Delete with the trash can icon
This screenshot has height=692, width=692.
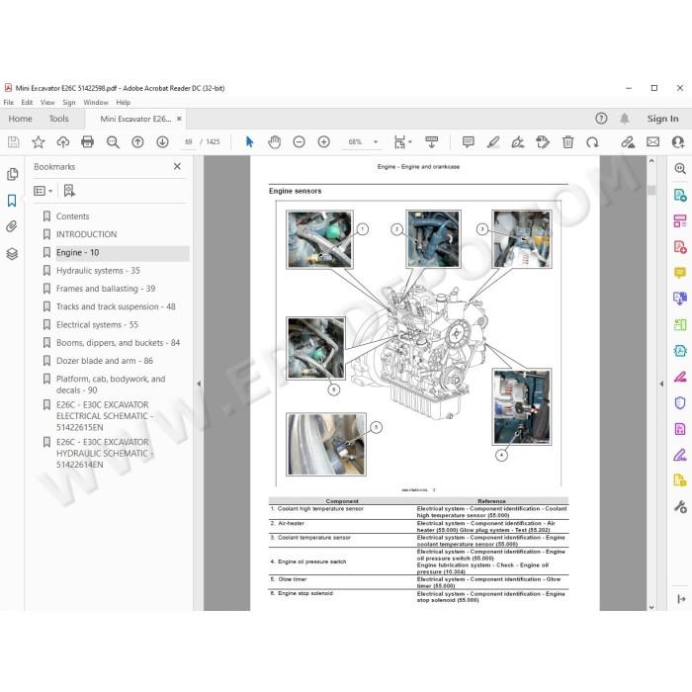567,142
